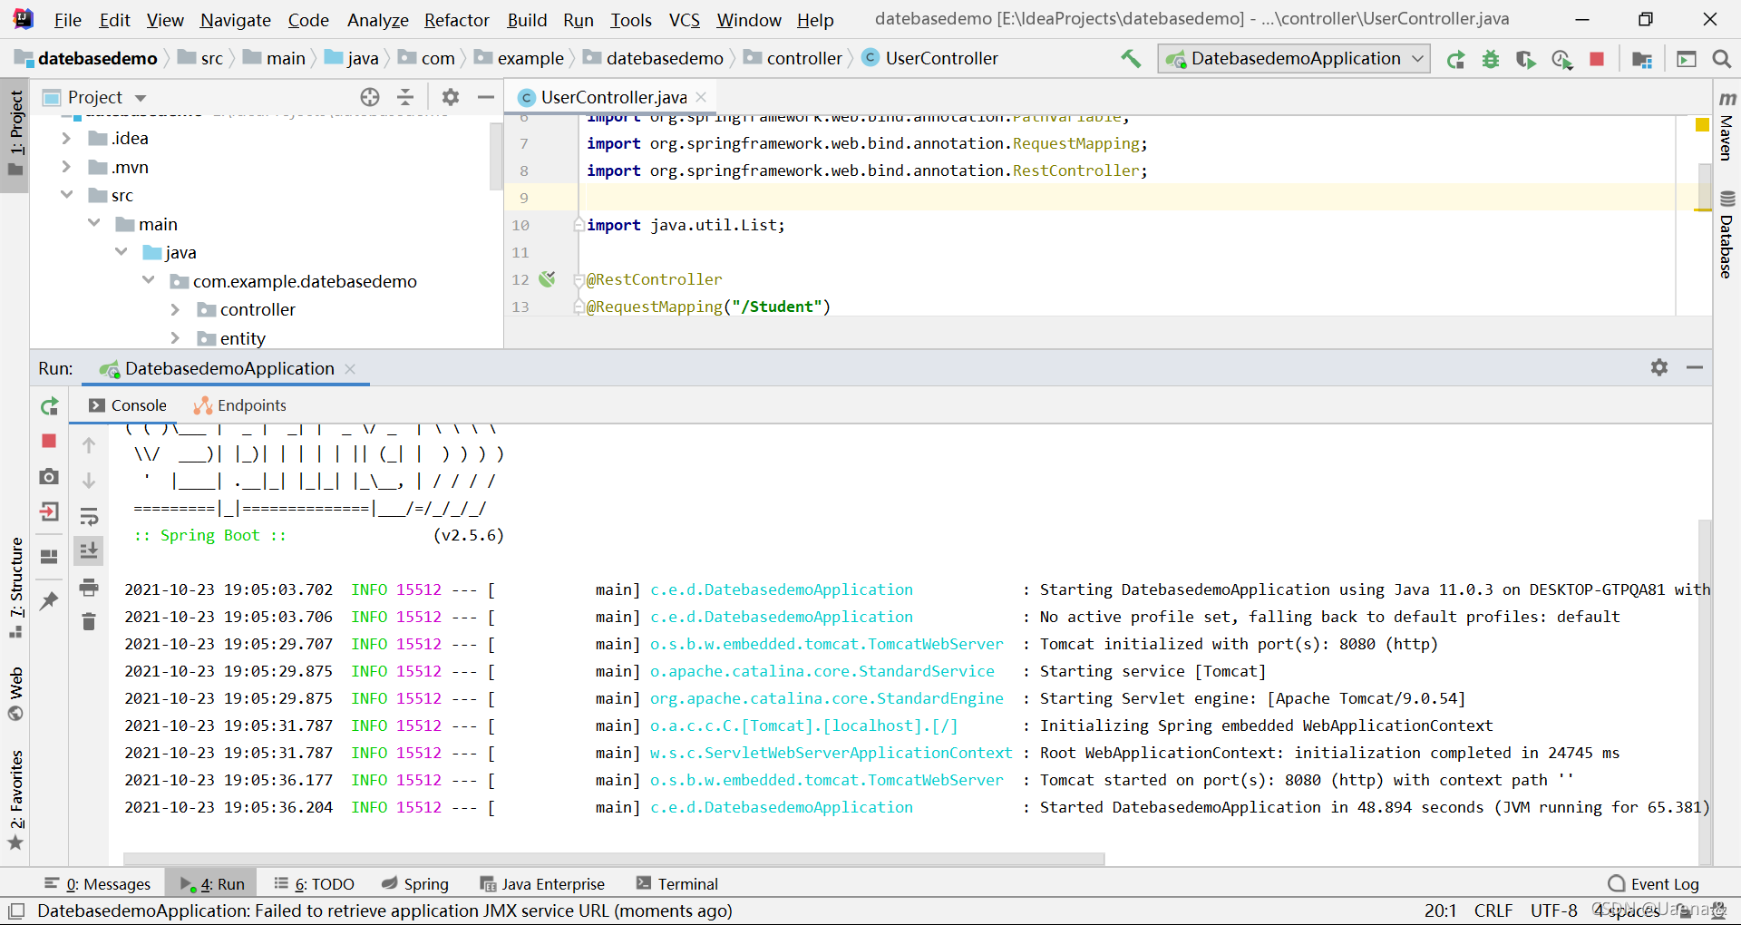Toggle scroll to end in console
The width and height of the screenshot is (1741, 925).
(89, 550)
